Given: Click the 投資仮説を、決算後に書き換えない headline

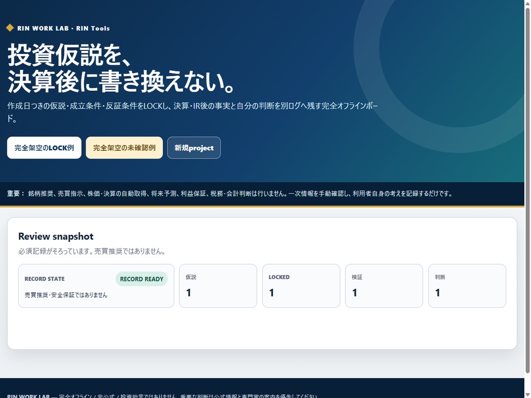Looking at the screenshot, I should 121,68.
